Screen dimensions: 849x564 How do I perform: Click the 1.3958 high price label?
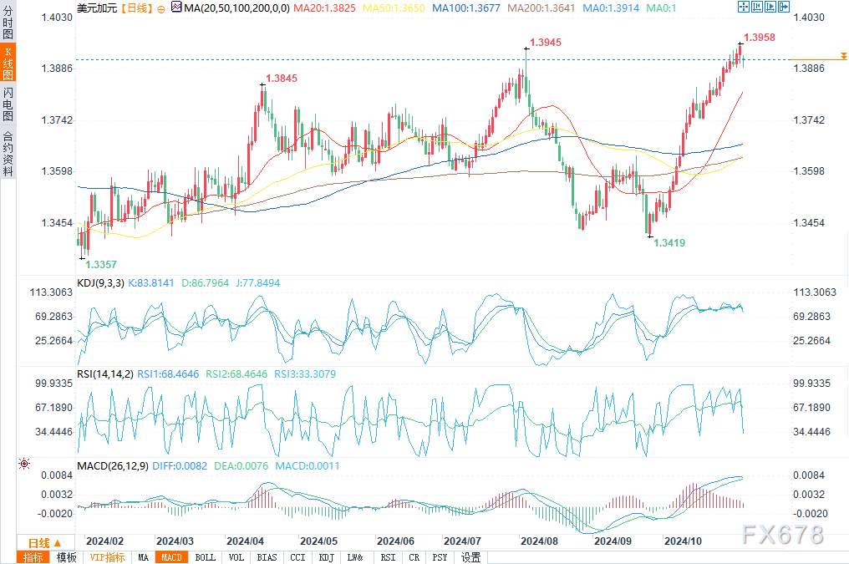[759, 38]
